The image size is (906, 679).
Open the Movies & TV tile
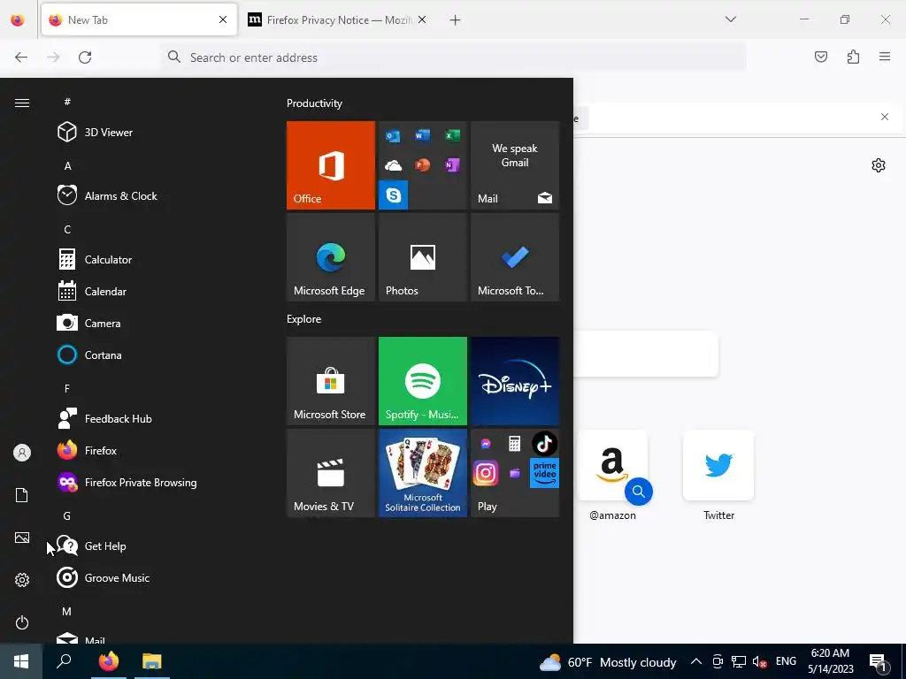coord(331,473)
